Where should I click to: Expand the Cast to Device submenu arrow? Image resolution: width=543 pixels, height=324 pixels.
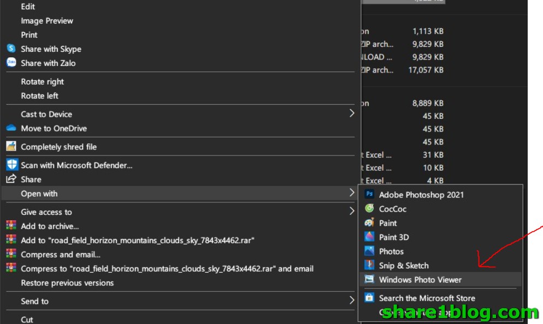coord(352,113)
